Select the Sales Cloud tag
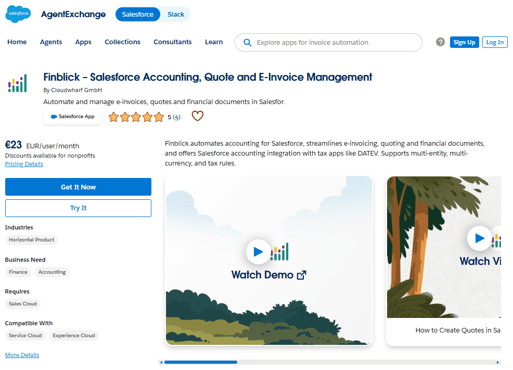This screenshot has height=370, width=513. coord(22,303)
